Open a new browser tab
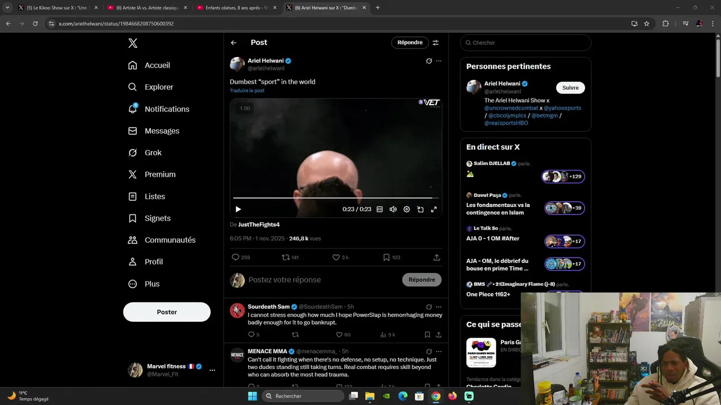Viewport: 721px width, 405px height. click(377, 8)
